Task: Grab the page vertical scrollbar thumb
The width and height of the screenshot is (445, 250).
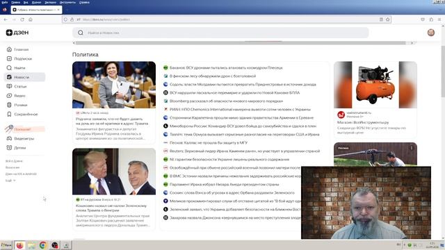Action: [x=443, y=71]
